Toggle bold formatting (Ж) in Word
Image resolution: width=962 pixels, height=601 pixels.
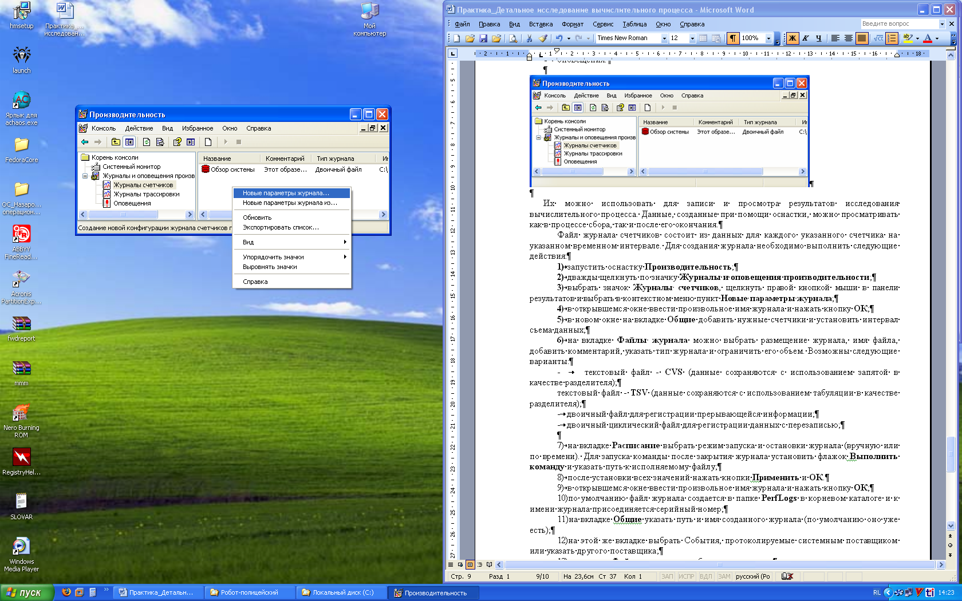[x=793, y=38]
